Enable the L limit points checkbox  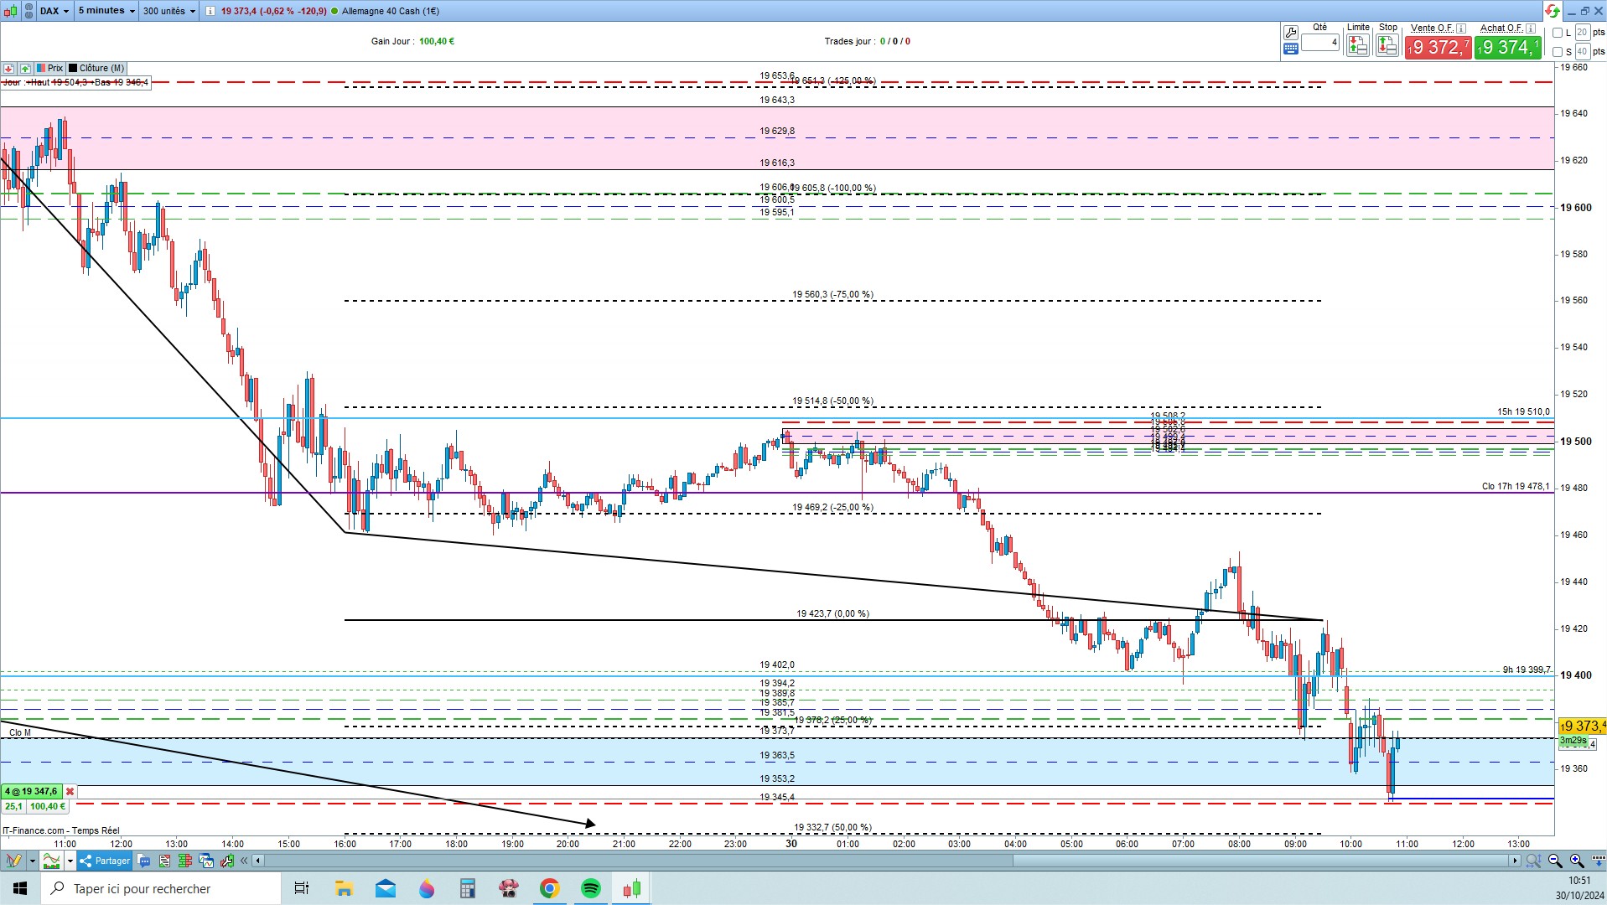click(1558, 33)
